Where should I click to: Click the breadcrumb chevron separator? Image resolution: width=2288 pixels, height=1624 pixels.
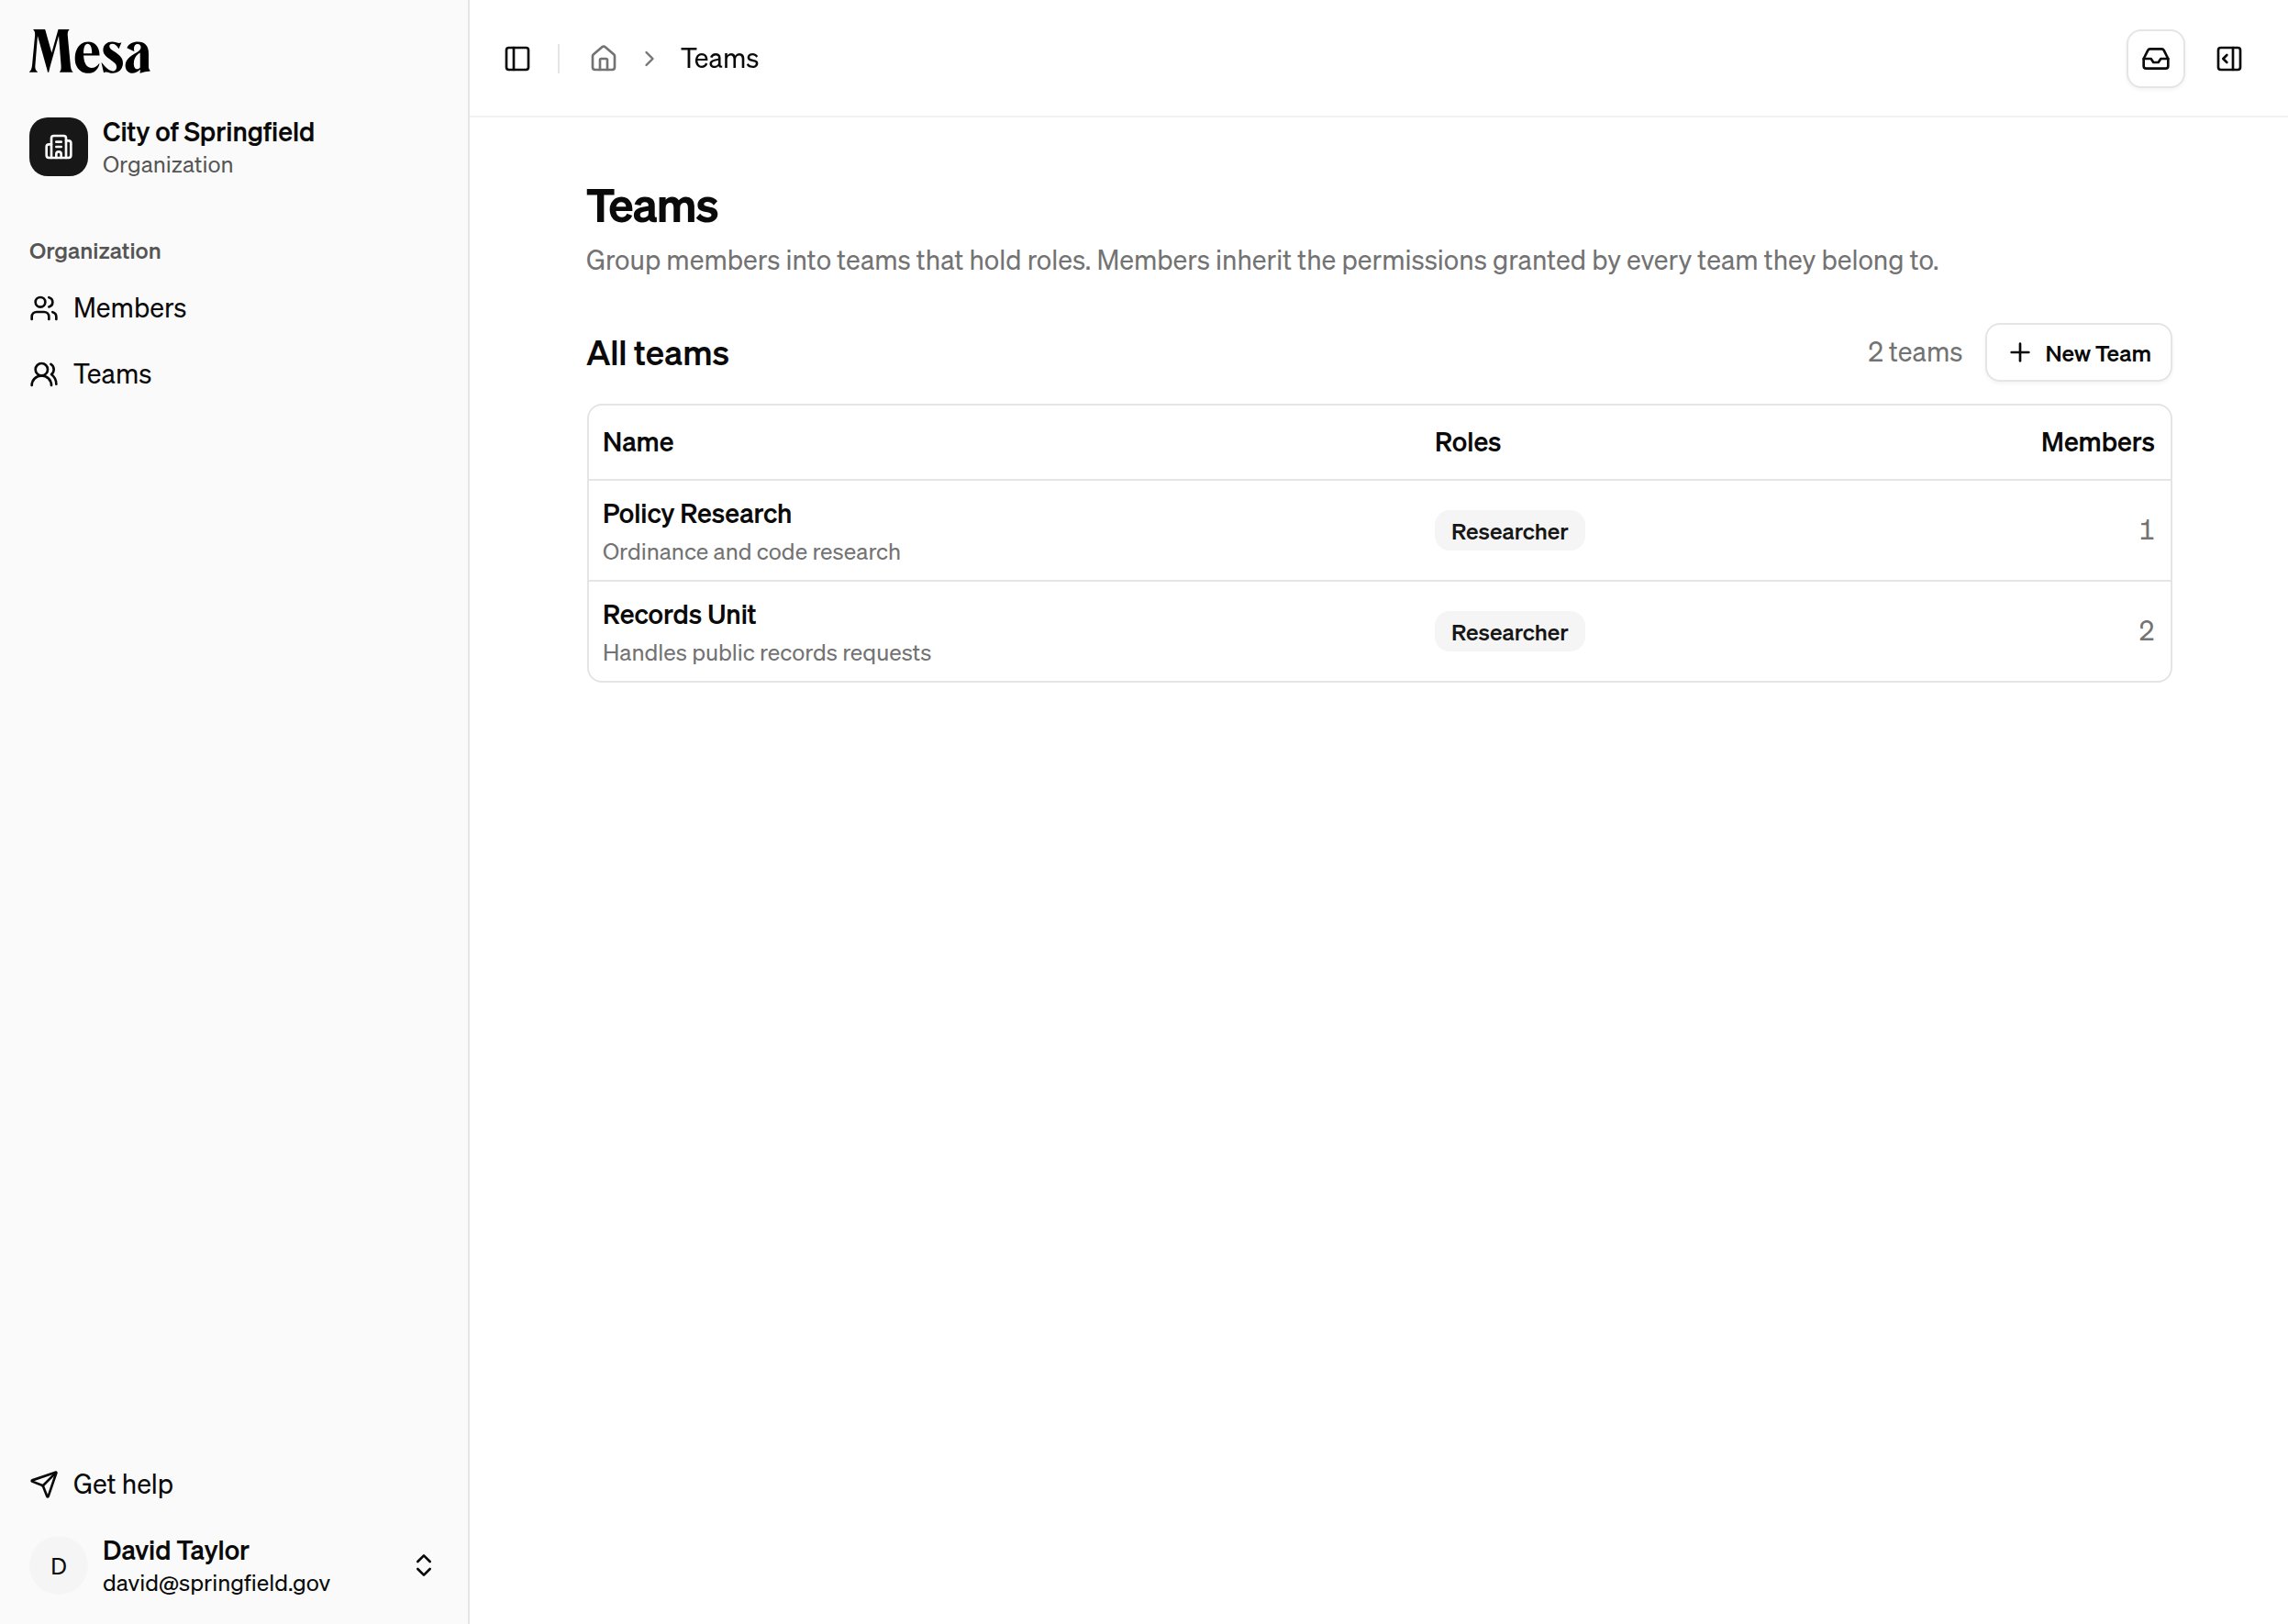[649, 59]
